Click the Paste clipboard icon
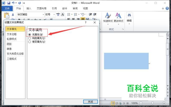The height and width of the screenshot is (107, 171). pos(7,15)
